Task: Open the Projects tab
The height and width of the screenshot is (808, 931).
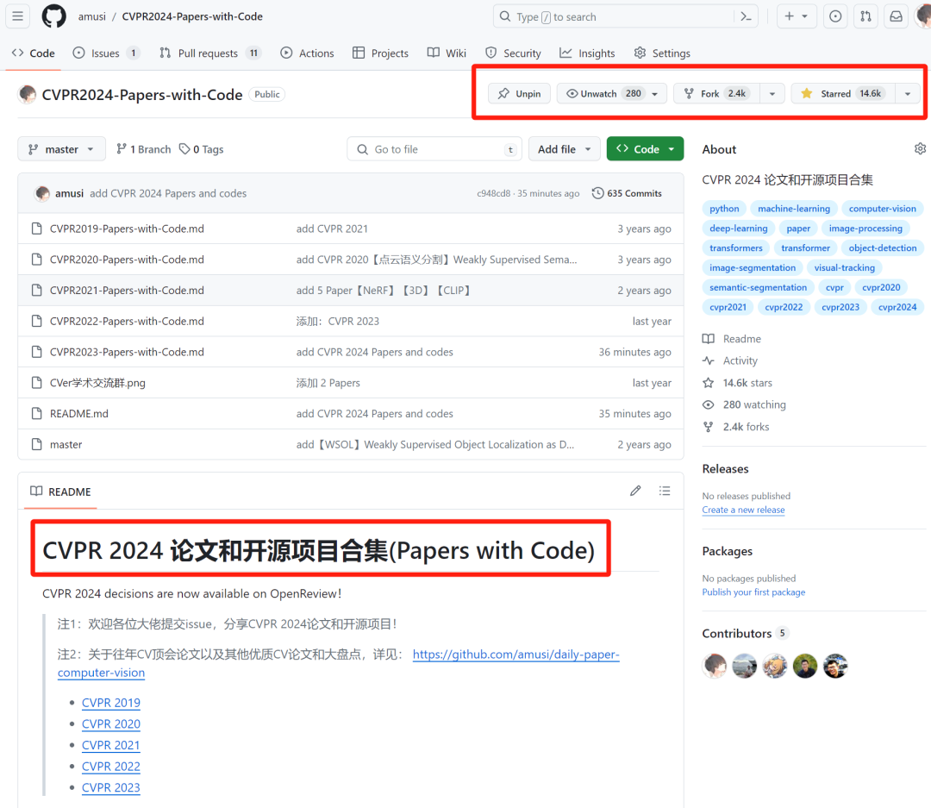Action: point(381,53)
